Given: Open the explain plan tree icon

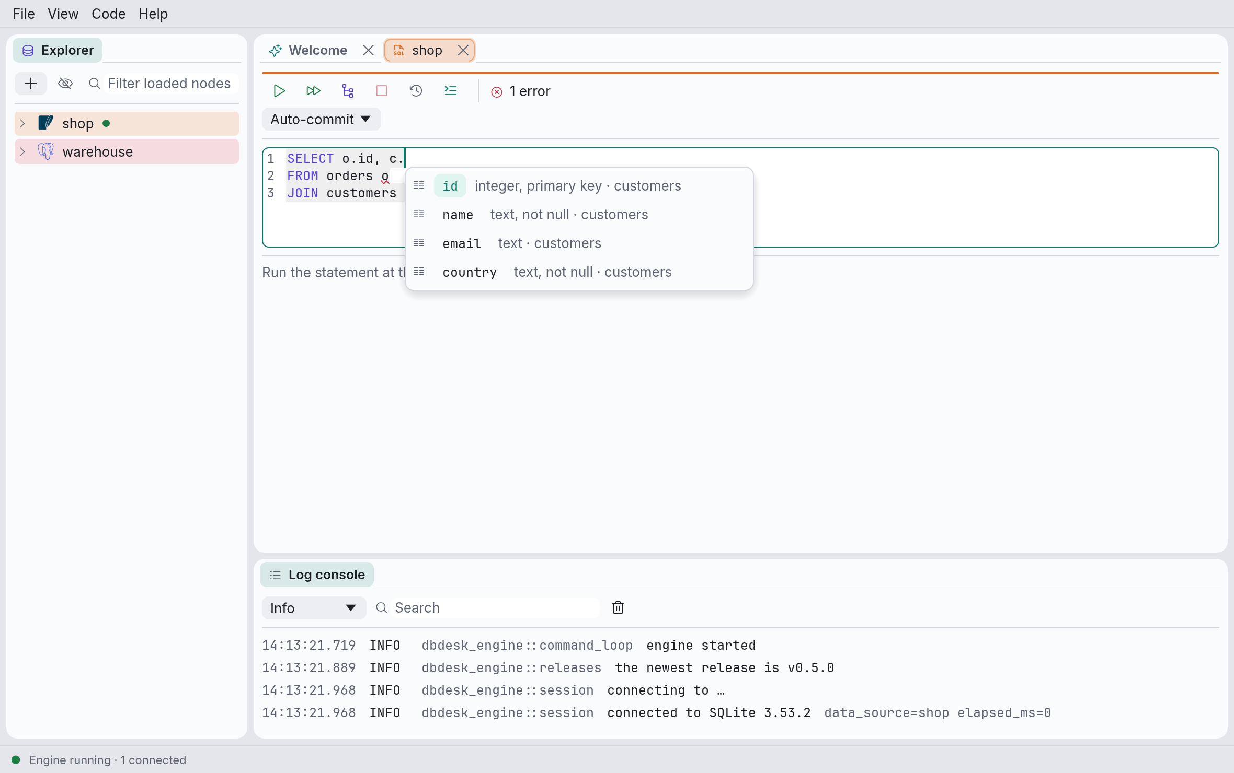Looking at the screenshot, I should [x=348, y=91].
